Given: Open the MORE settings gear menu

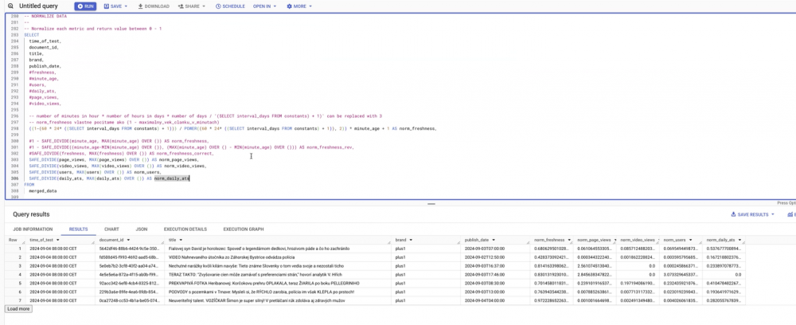Looking at the screenshot, I should point(290,6).
